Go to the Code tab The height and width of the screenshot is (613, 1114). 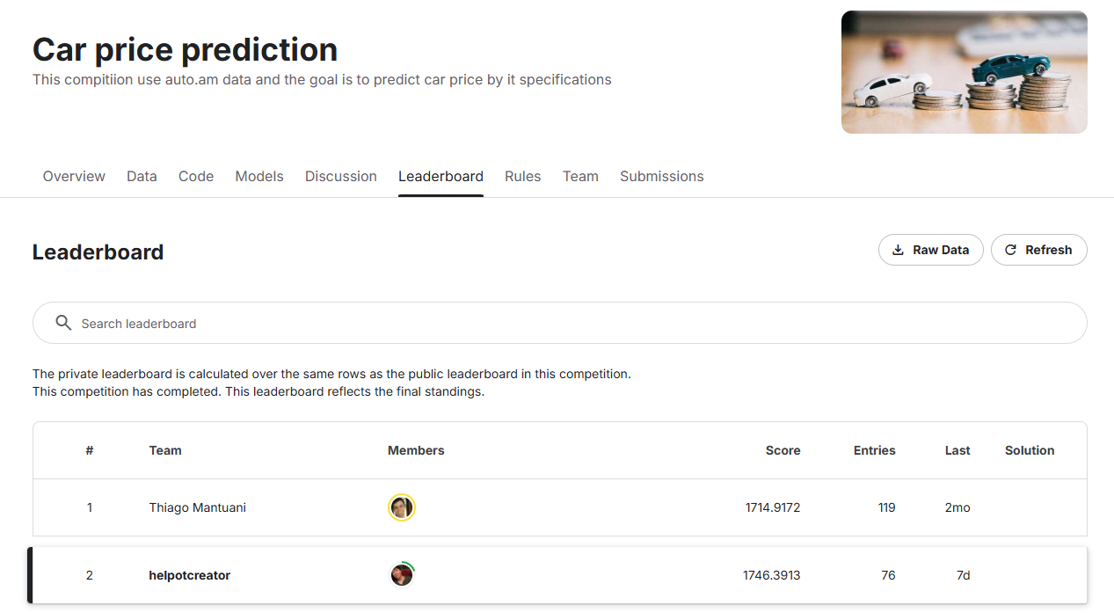[x=196, y=176]
